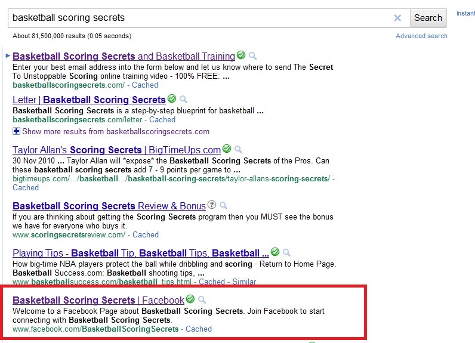Click the green checkmark beside the Facebook result
475x343 pixels.
click(190, 299)
